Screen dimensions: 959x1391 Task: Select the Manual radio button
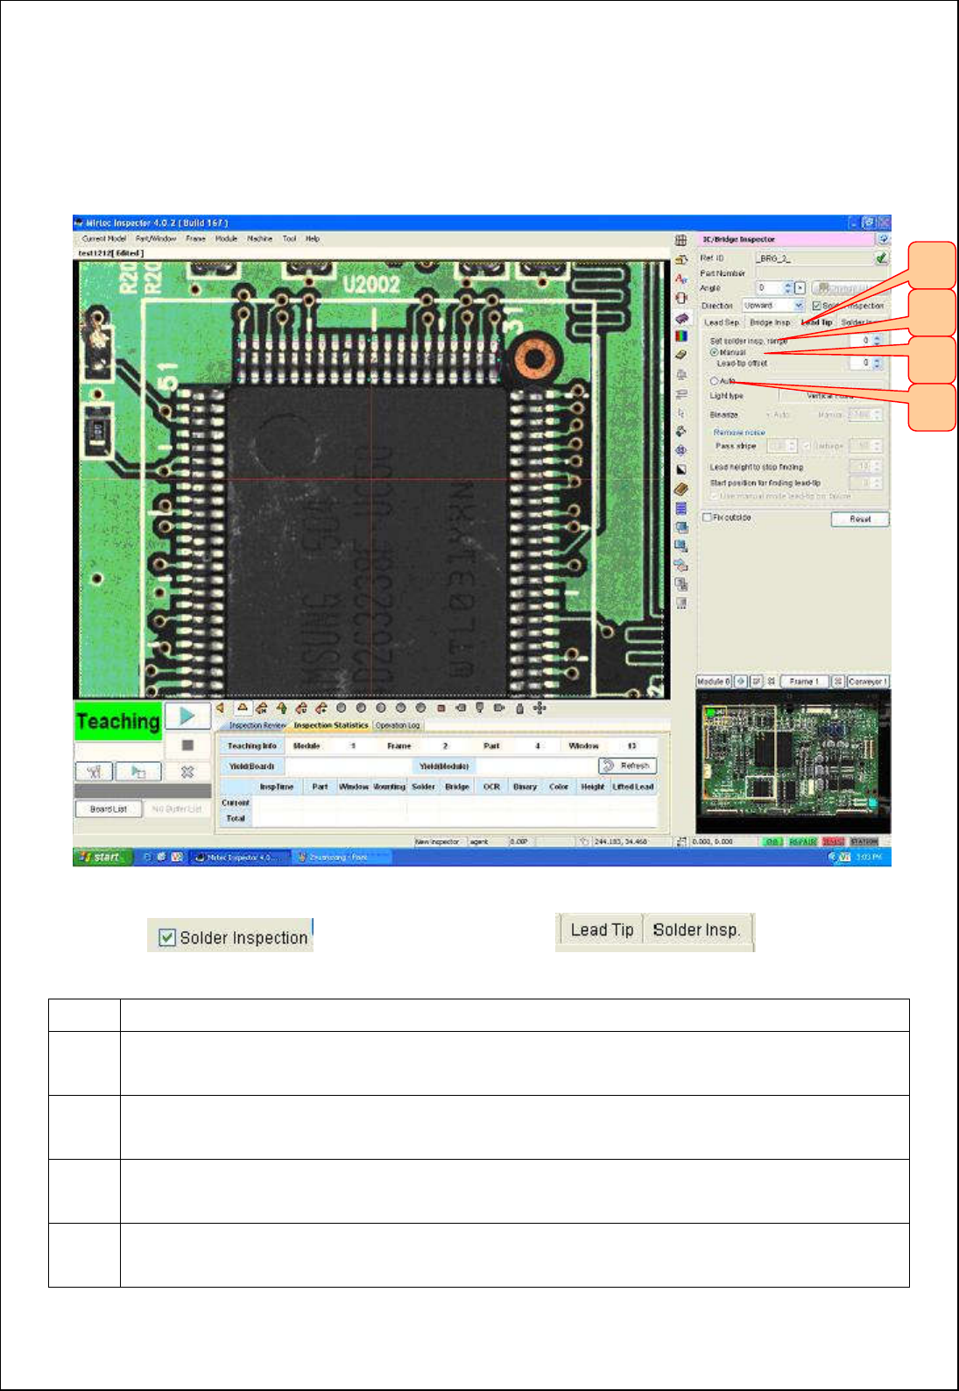[x=714, y=352]
